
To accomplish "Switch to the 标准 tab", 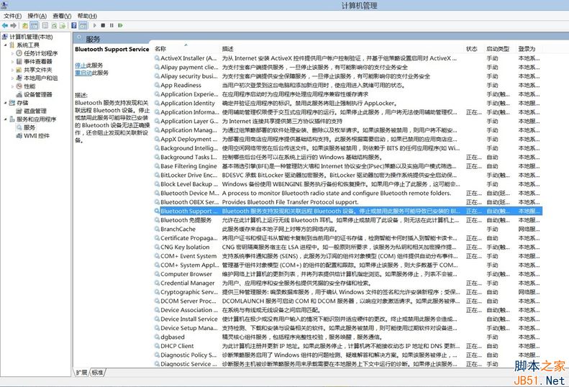I will [x=97, y=372].
